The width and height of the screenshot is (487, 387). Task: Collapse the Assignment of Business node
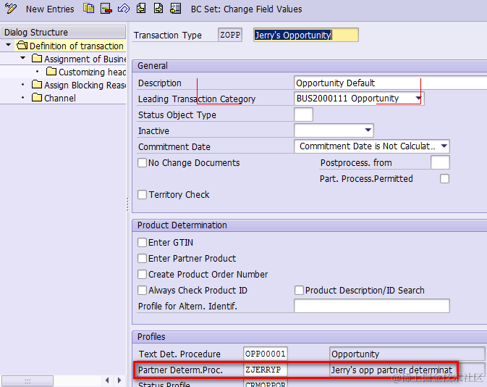point(22,58)
